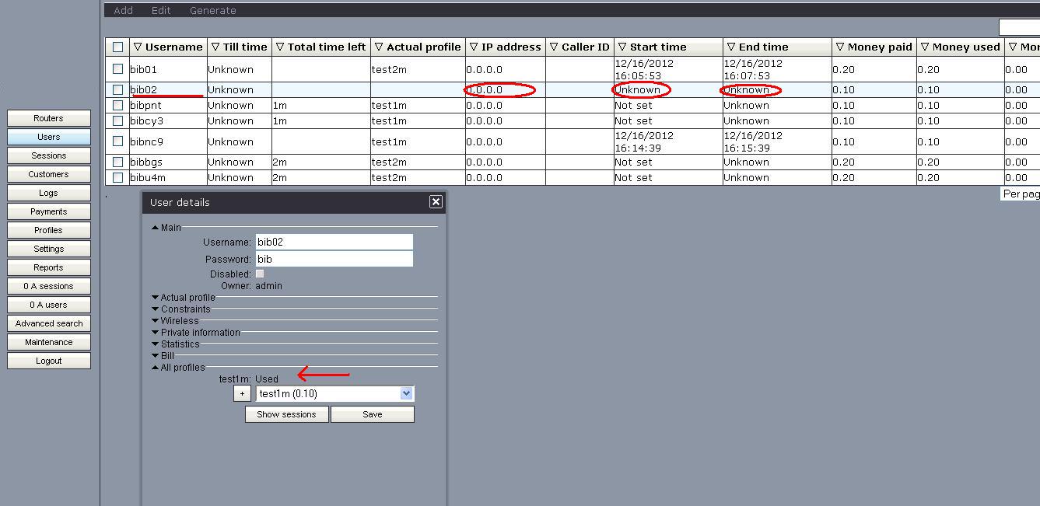This screenshot has height=506, width=1040.
Task: Collapse the Main section
Action: [166, 227]
